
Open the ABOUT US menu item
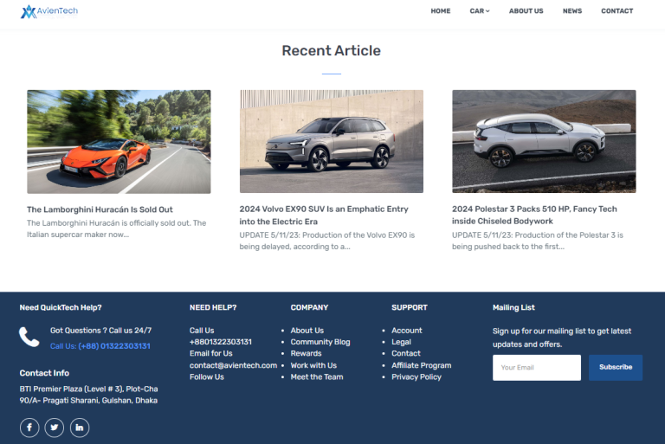pyautogui.click(x=526, y=11)
